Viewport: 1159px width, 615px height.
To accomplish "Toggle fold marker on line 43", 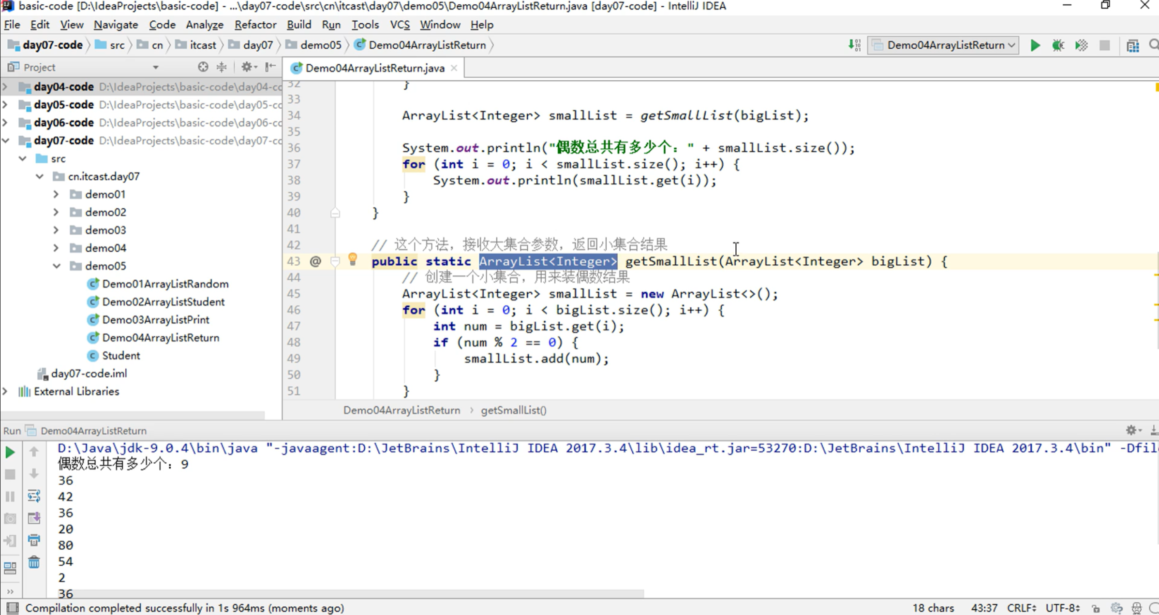I will tap(335, 261).
